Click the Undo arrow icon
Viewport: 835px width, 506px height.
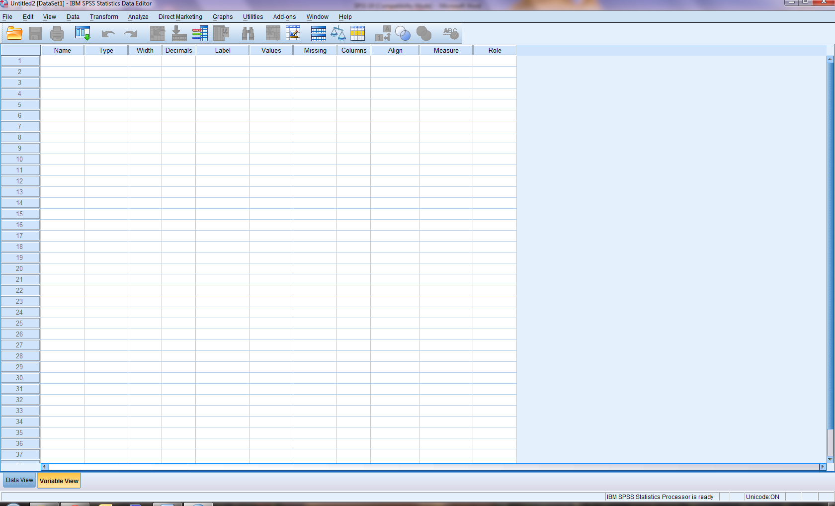click(x=108, y=34)
